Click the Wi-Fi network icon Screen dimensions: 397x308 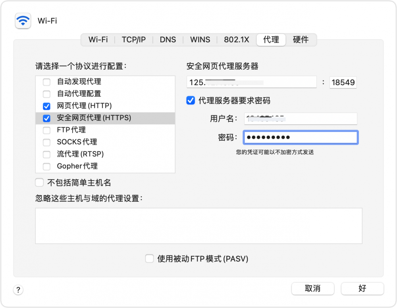click(x=23, y=21)
